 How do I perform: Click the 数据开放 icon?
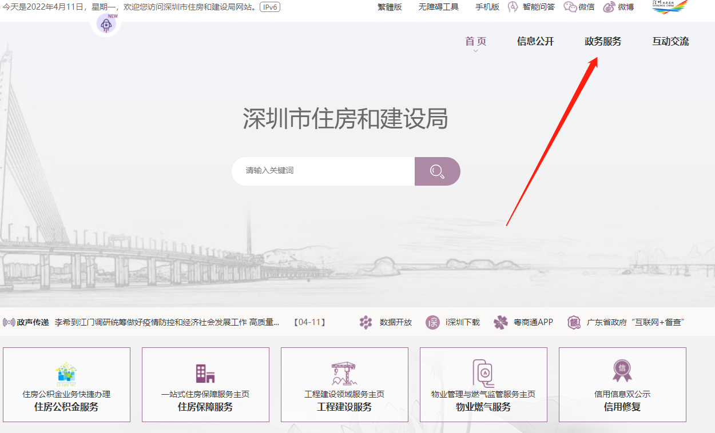click(x=366, y=322)
